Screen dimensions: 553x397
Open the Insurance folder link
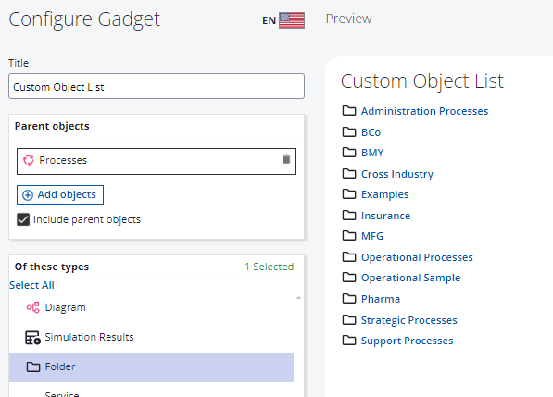click(x=386, y=216)
